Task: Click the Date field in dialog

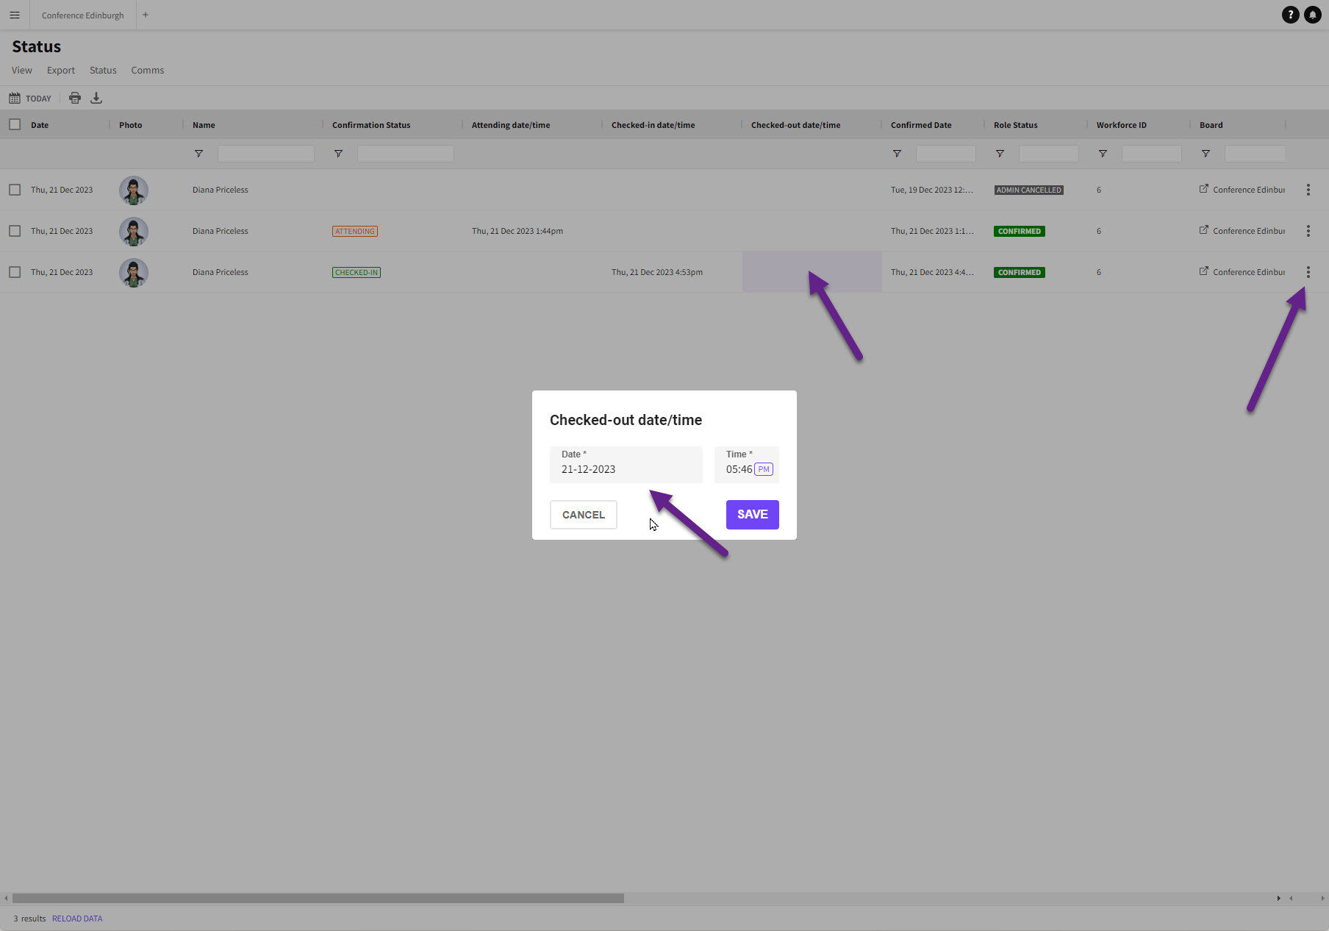Action: [626, 465]
